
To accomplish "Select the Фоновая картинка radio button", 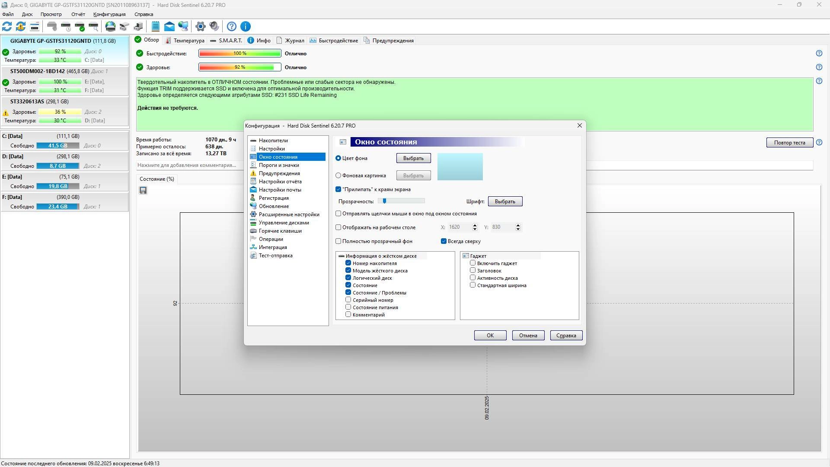I will (x=338, y=176).
